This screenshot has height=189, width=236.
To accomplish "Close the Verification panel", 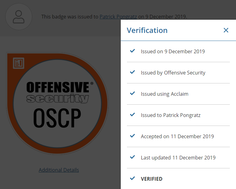I will tap(226, 30).
